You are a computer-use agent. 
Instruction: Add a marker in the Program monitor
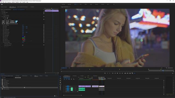pos(105,73)
